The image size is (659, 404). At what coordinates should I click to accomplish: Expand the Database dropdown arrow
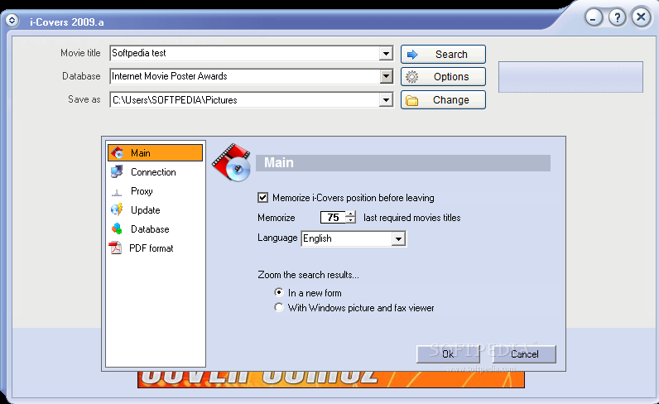386,76
